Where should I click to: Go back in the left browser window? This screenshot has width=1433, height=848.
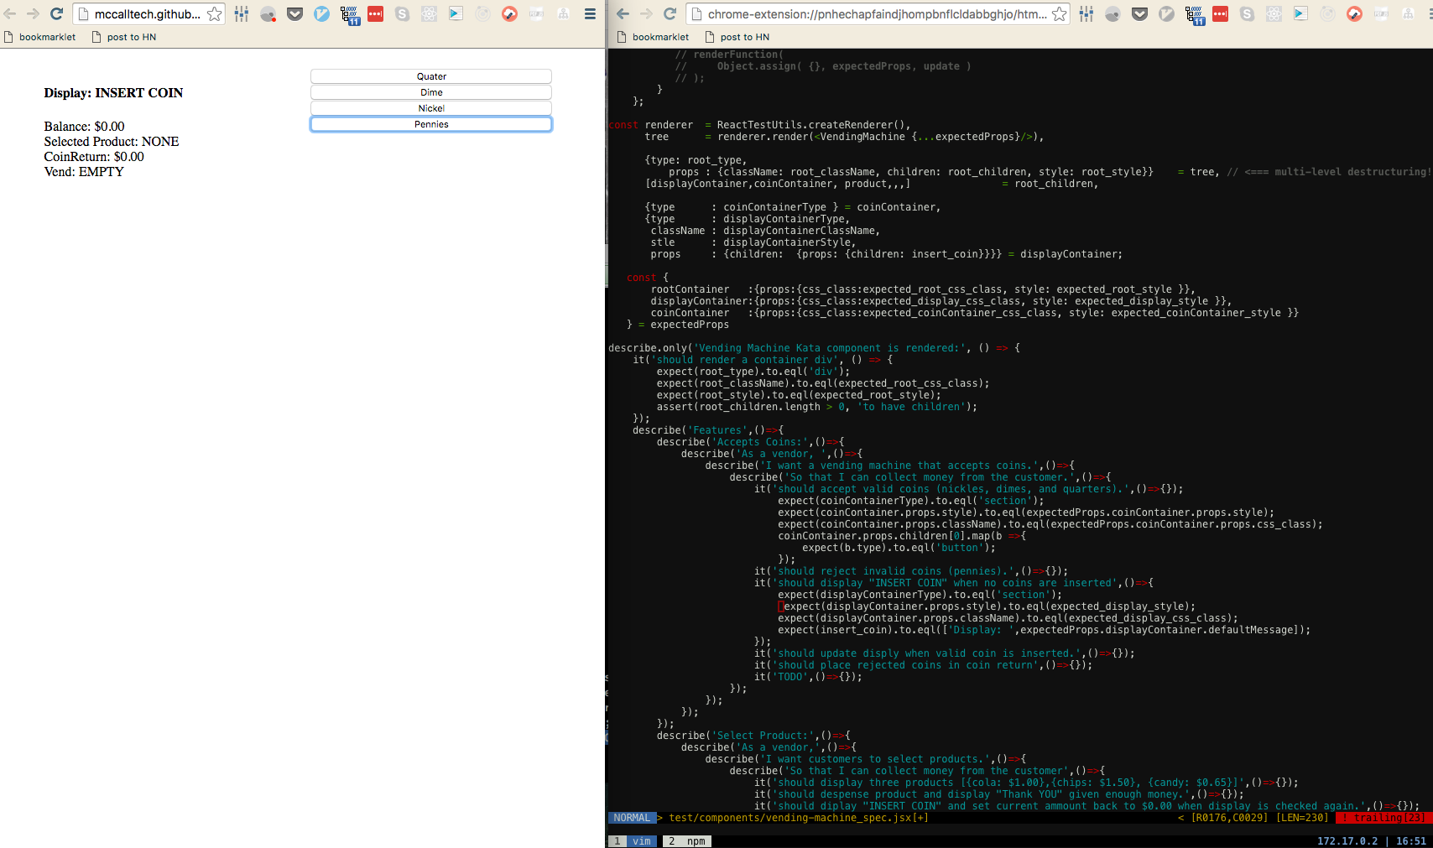(x=10, y=13)
